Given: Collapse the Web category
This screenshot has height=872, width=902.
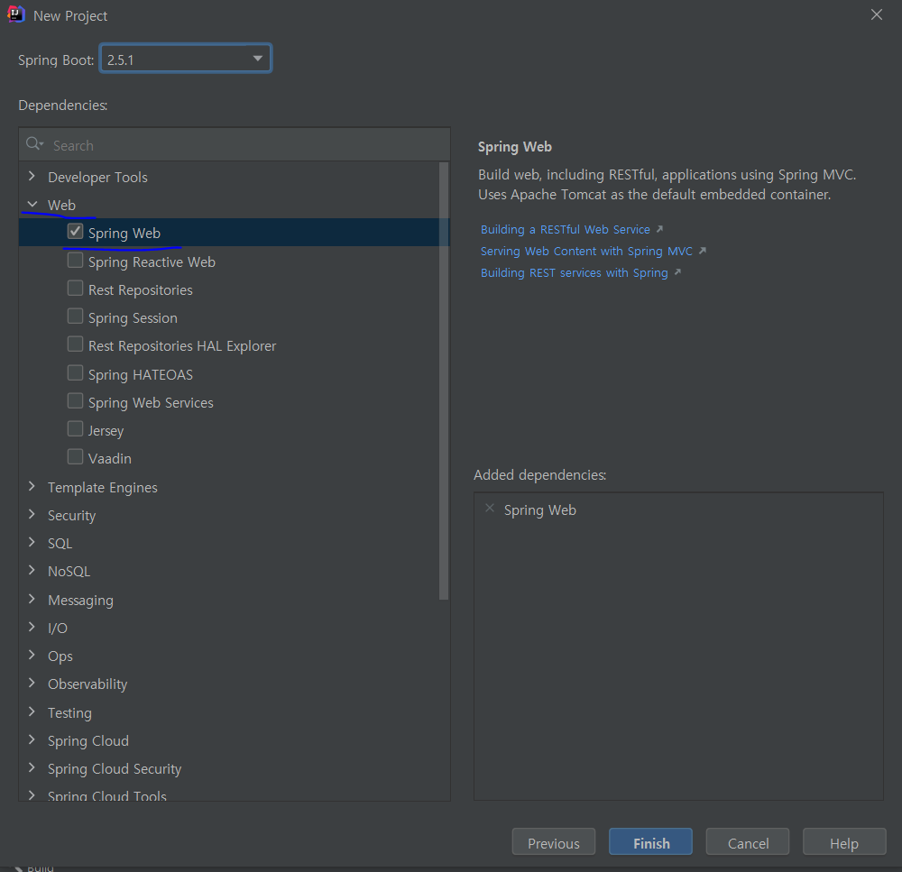Looking at the screenshot, I should (x=32, y=204).
